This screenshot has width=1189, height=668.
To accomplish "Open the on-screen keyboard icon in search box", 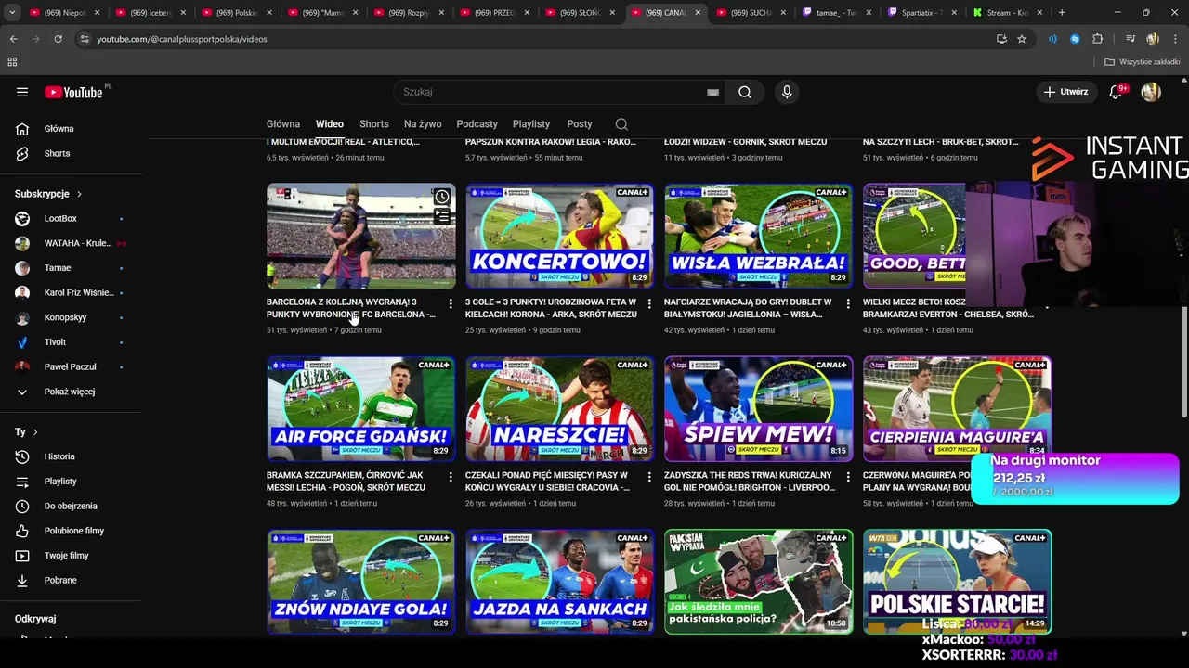I will [x=712, y=92].
